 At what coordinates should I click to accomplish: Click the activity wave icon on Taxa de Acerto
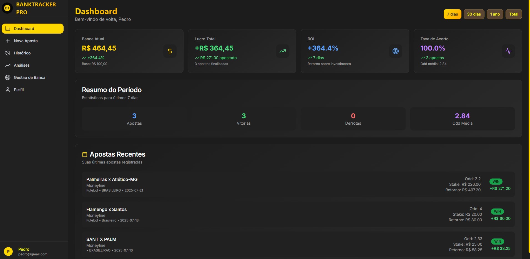pyautogui.click(x=508, y=51)
